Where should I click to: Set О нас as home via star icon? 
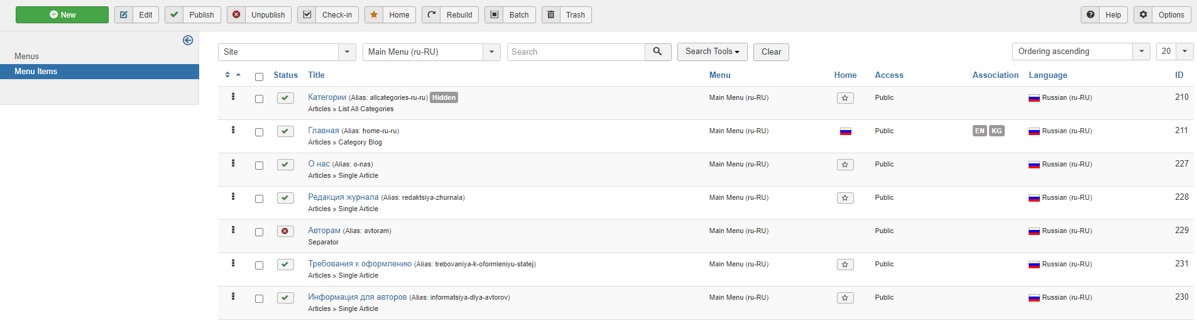click(845, 165)
